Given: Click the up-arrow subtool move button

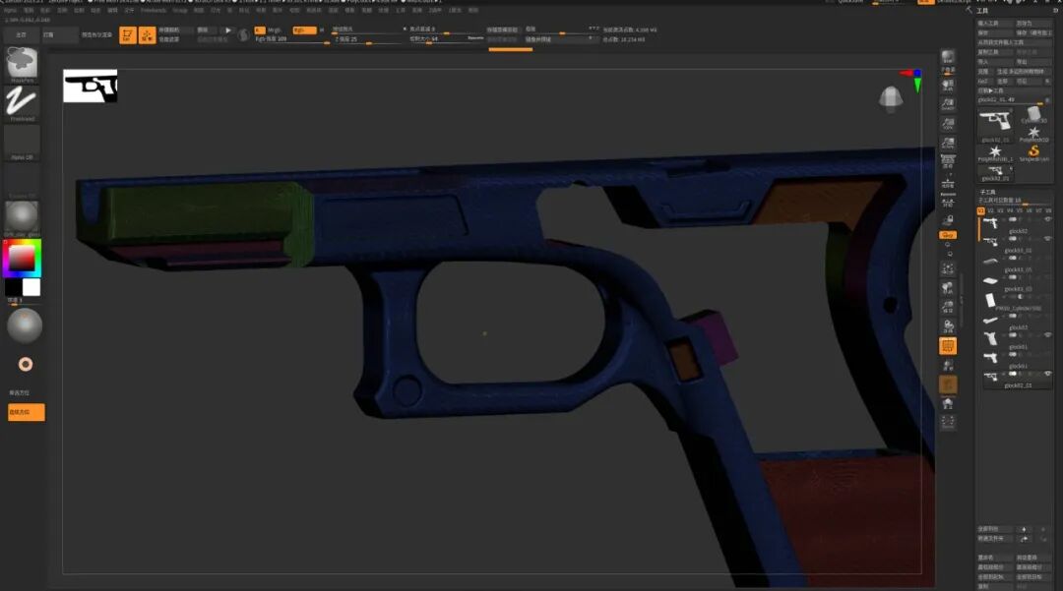Looking at the screenshot, I should click(x=1024, y=529).
